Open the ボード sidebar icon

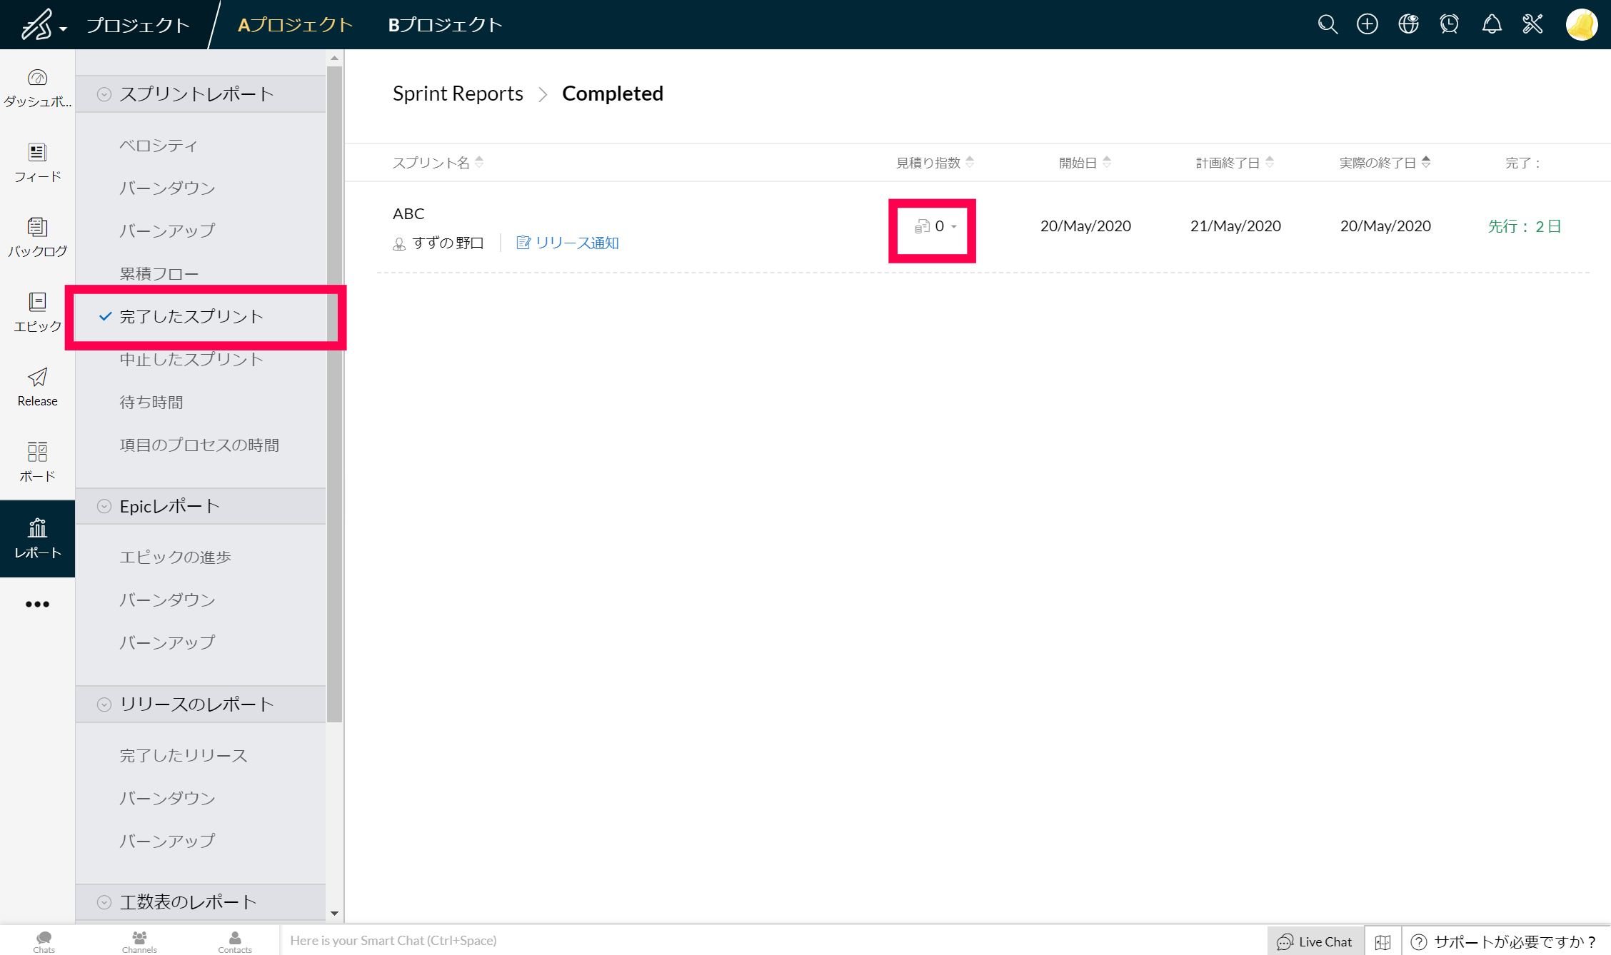[x=37, y=462]
